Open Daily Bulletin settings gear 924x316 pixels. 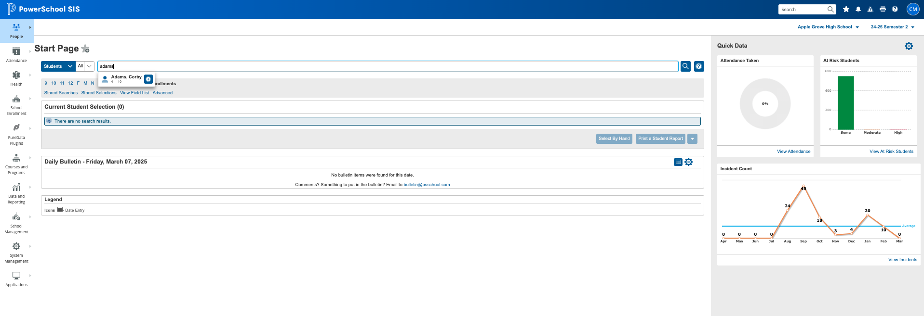coord(689,162)
